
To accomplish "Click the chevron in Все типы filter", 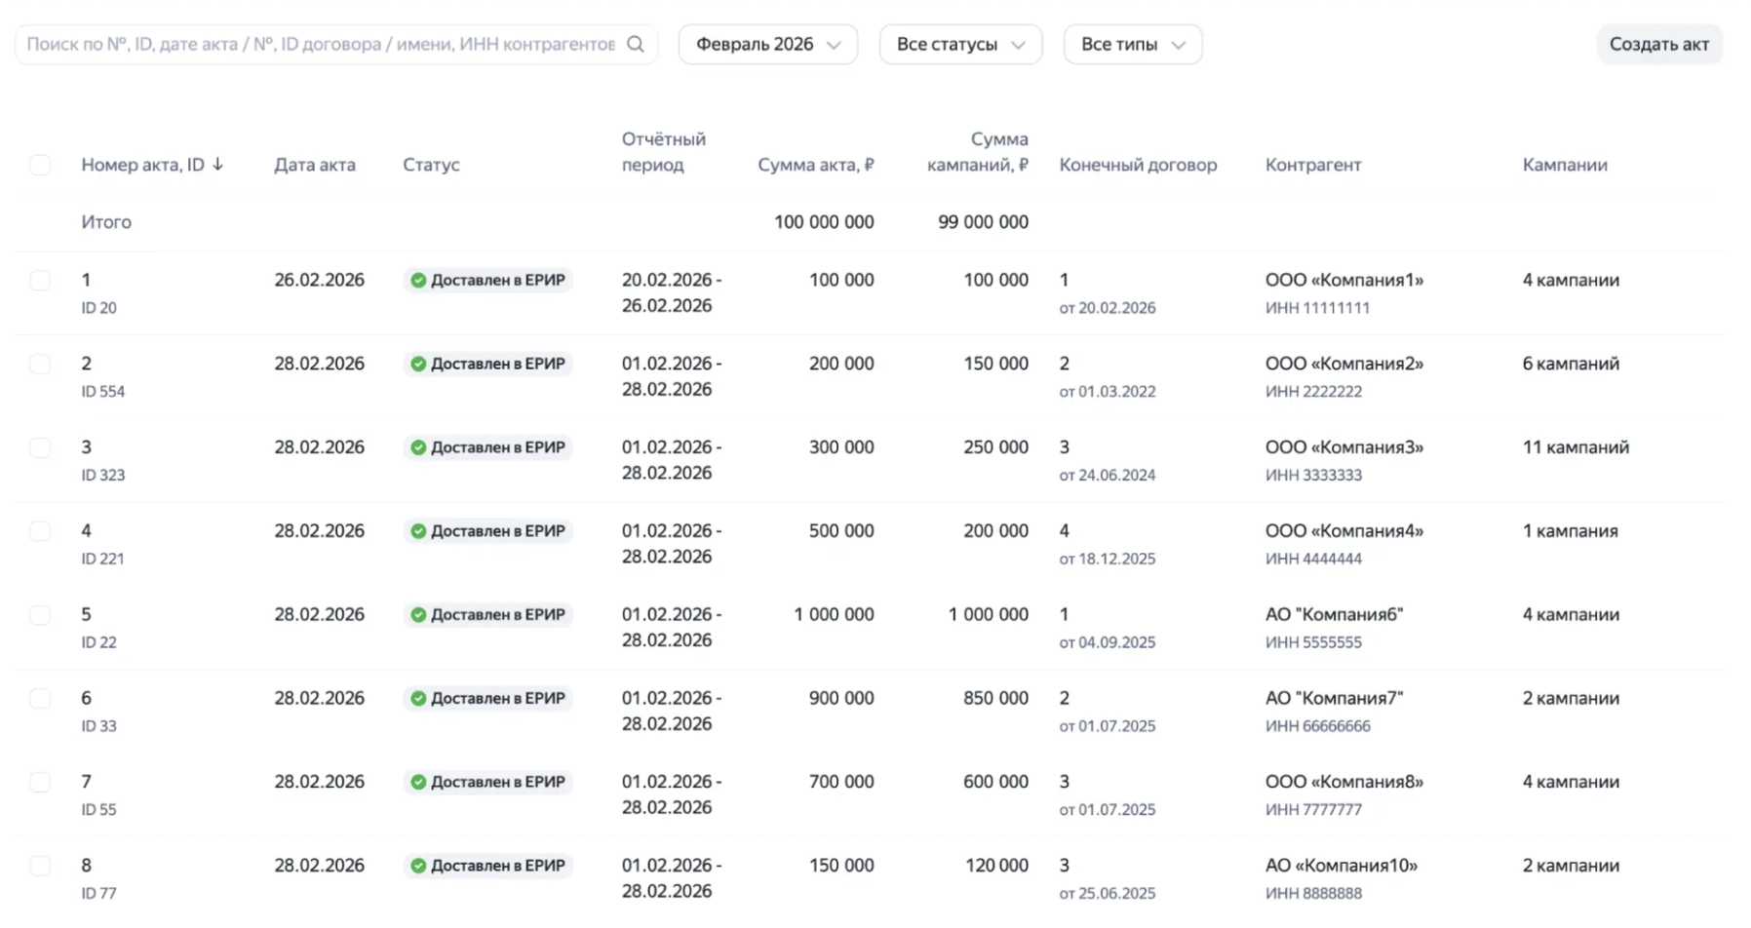I will [1178, 45].
